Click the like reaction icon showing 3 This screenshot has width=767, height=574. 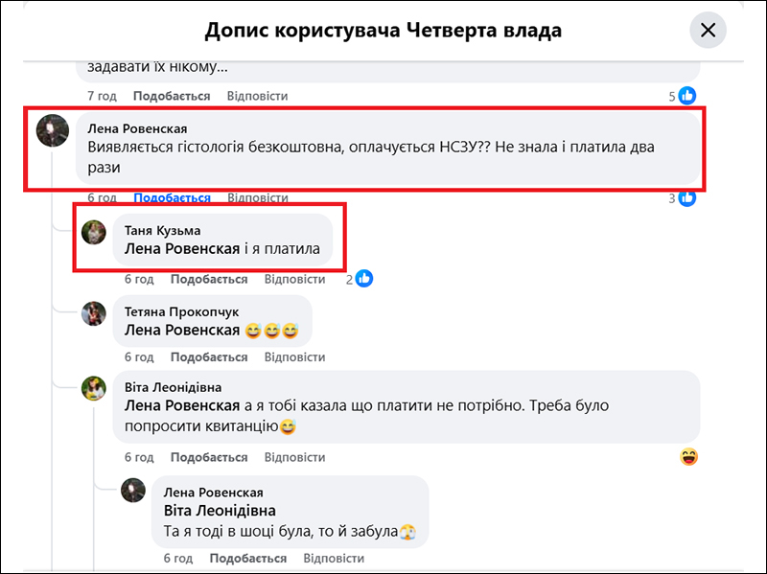coord(687,198)
